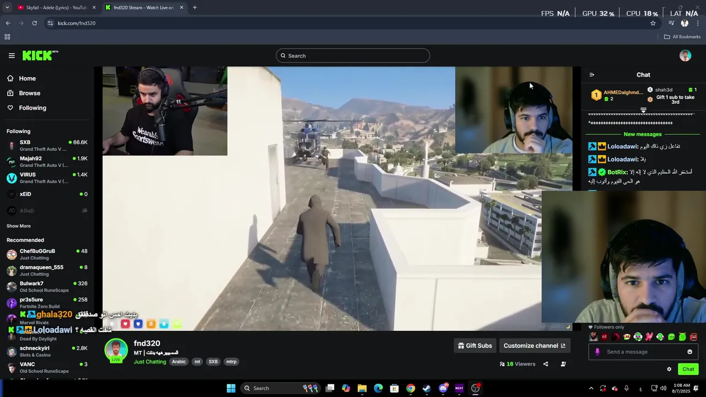Click AHMEDalghmd top gifter entry
Viewport: 706px width, 397px height.
click(x=617, y=95)
